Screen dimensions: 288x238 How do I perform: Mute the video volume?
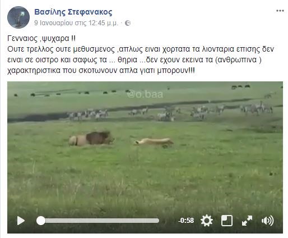tap(267, 221)
